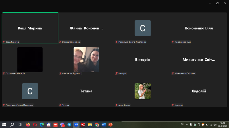
Task: Open Telegram from the taskbar
Action: point(69,125)
